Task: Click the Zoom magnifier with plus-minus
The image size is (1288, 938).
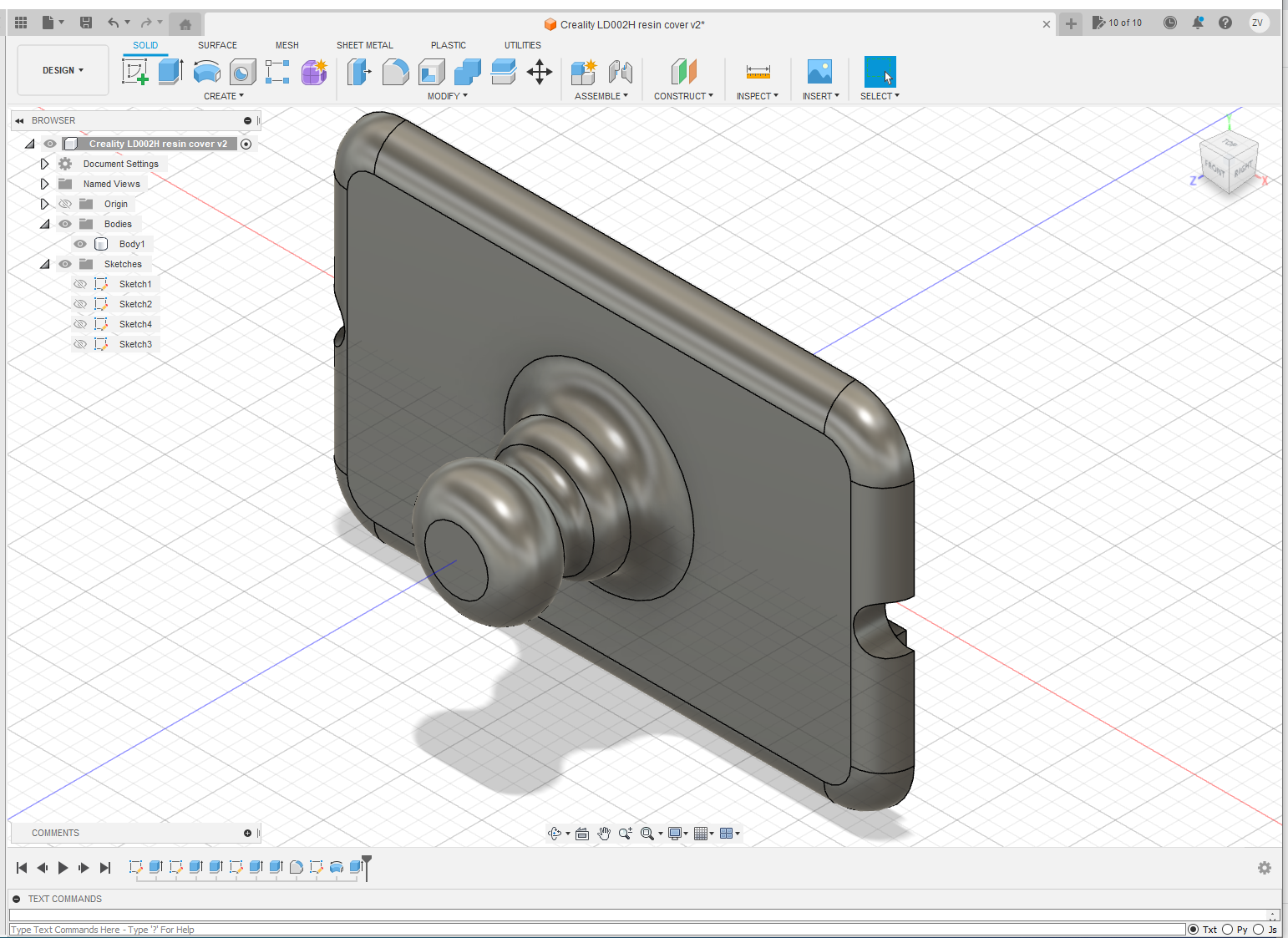Action: click(625, 834)
